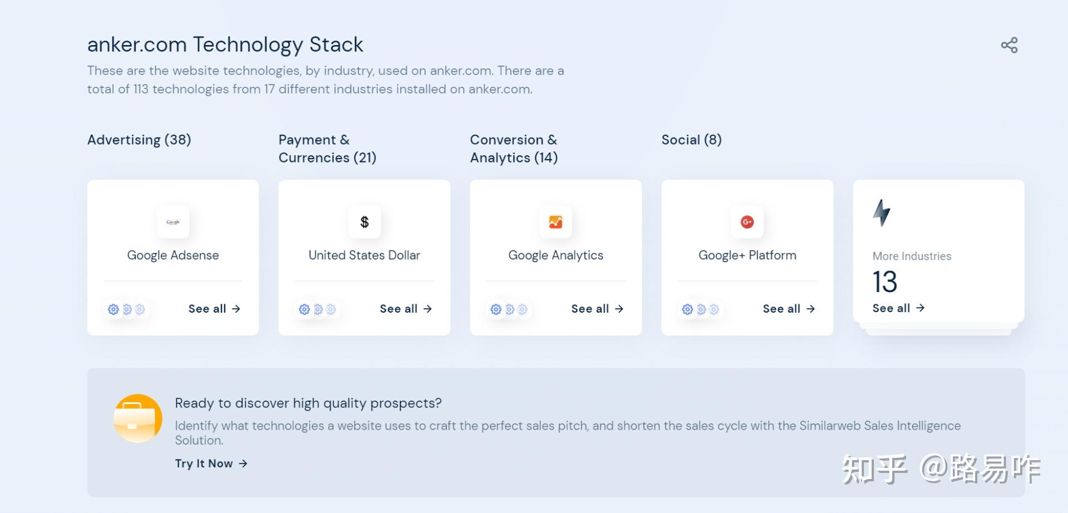Image resolution: width=1068 pixels, height=513 pixels.
Task: Click the gear icon under Google Analytics
Action: [x=496, y=309]
